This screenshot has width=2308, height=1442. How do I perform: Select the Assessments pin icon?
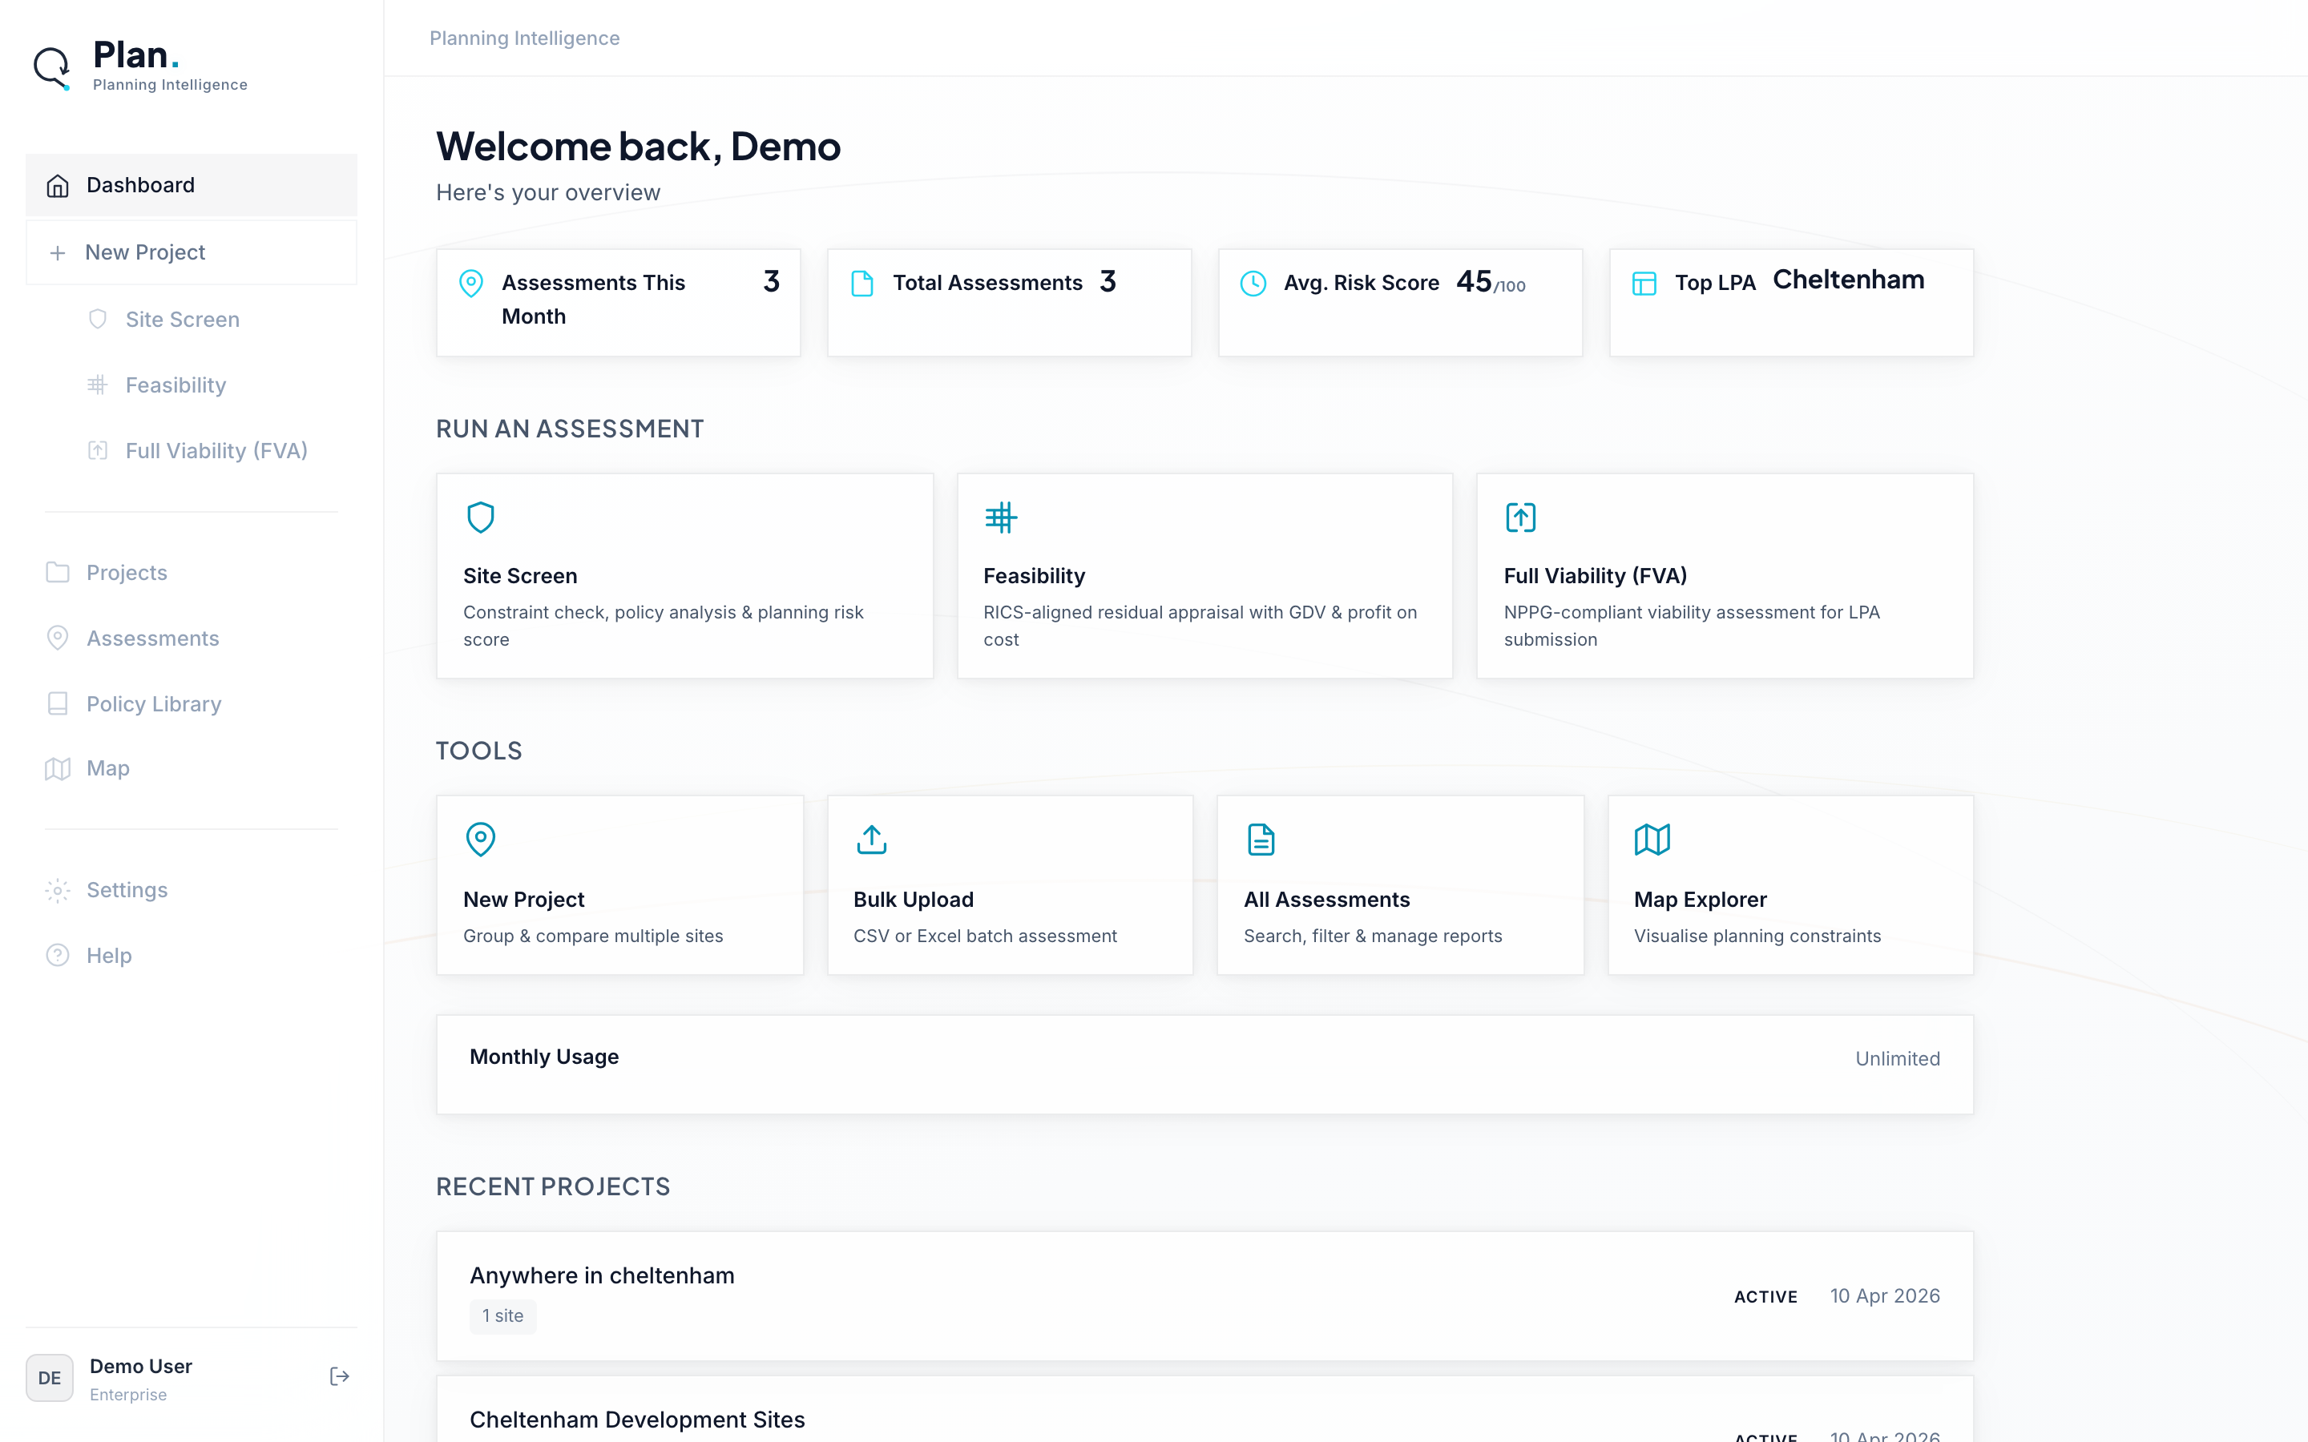coord(57,638)
